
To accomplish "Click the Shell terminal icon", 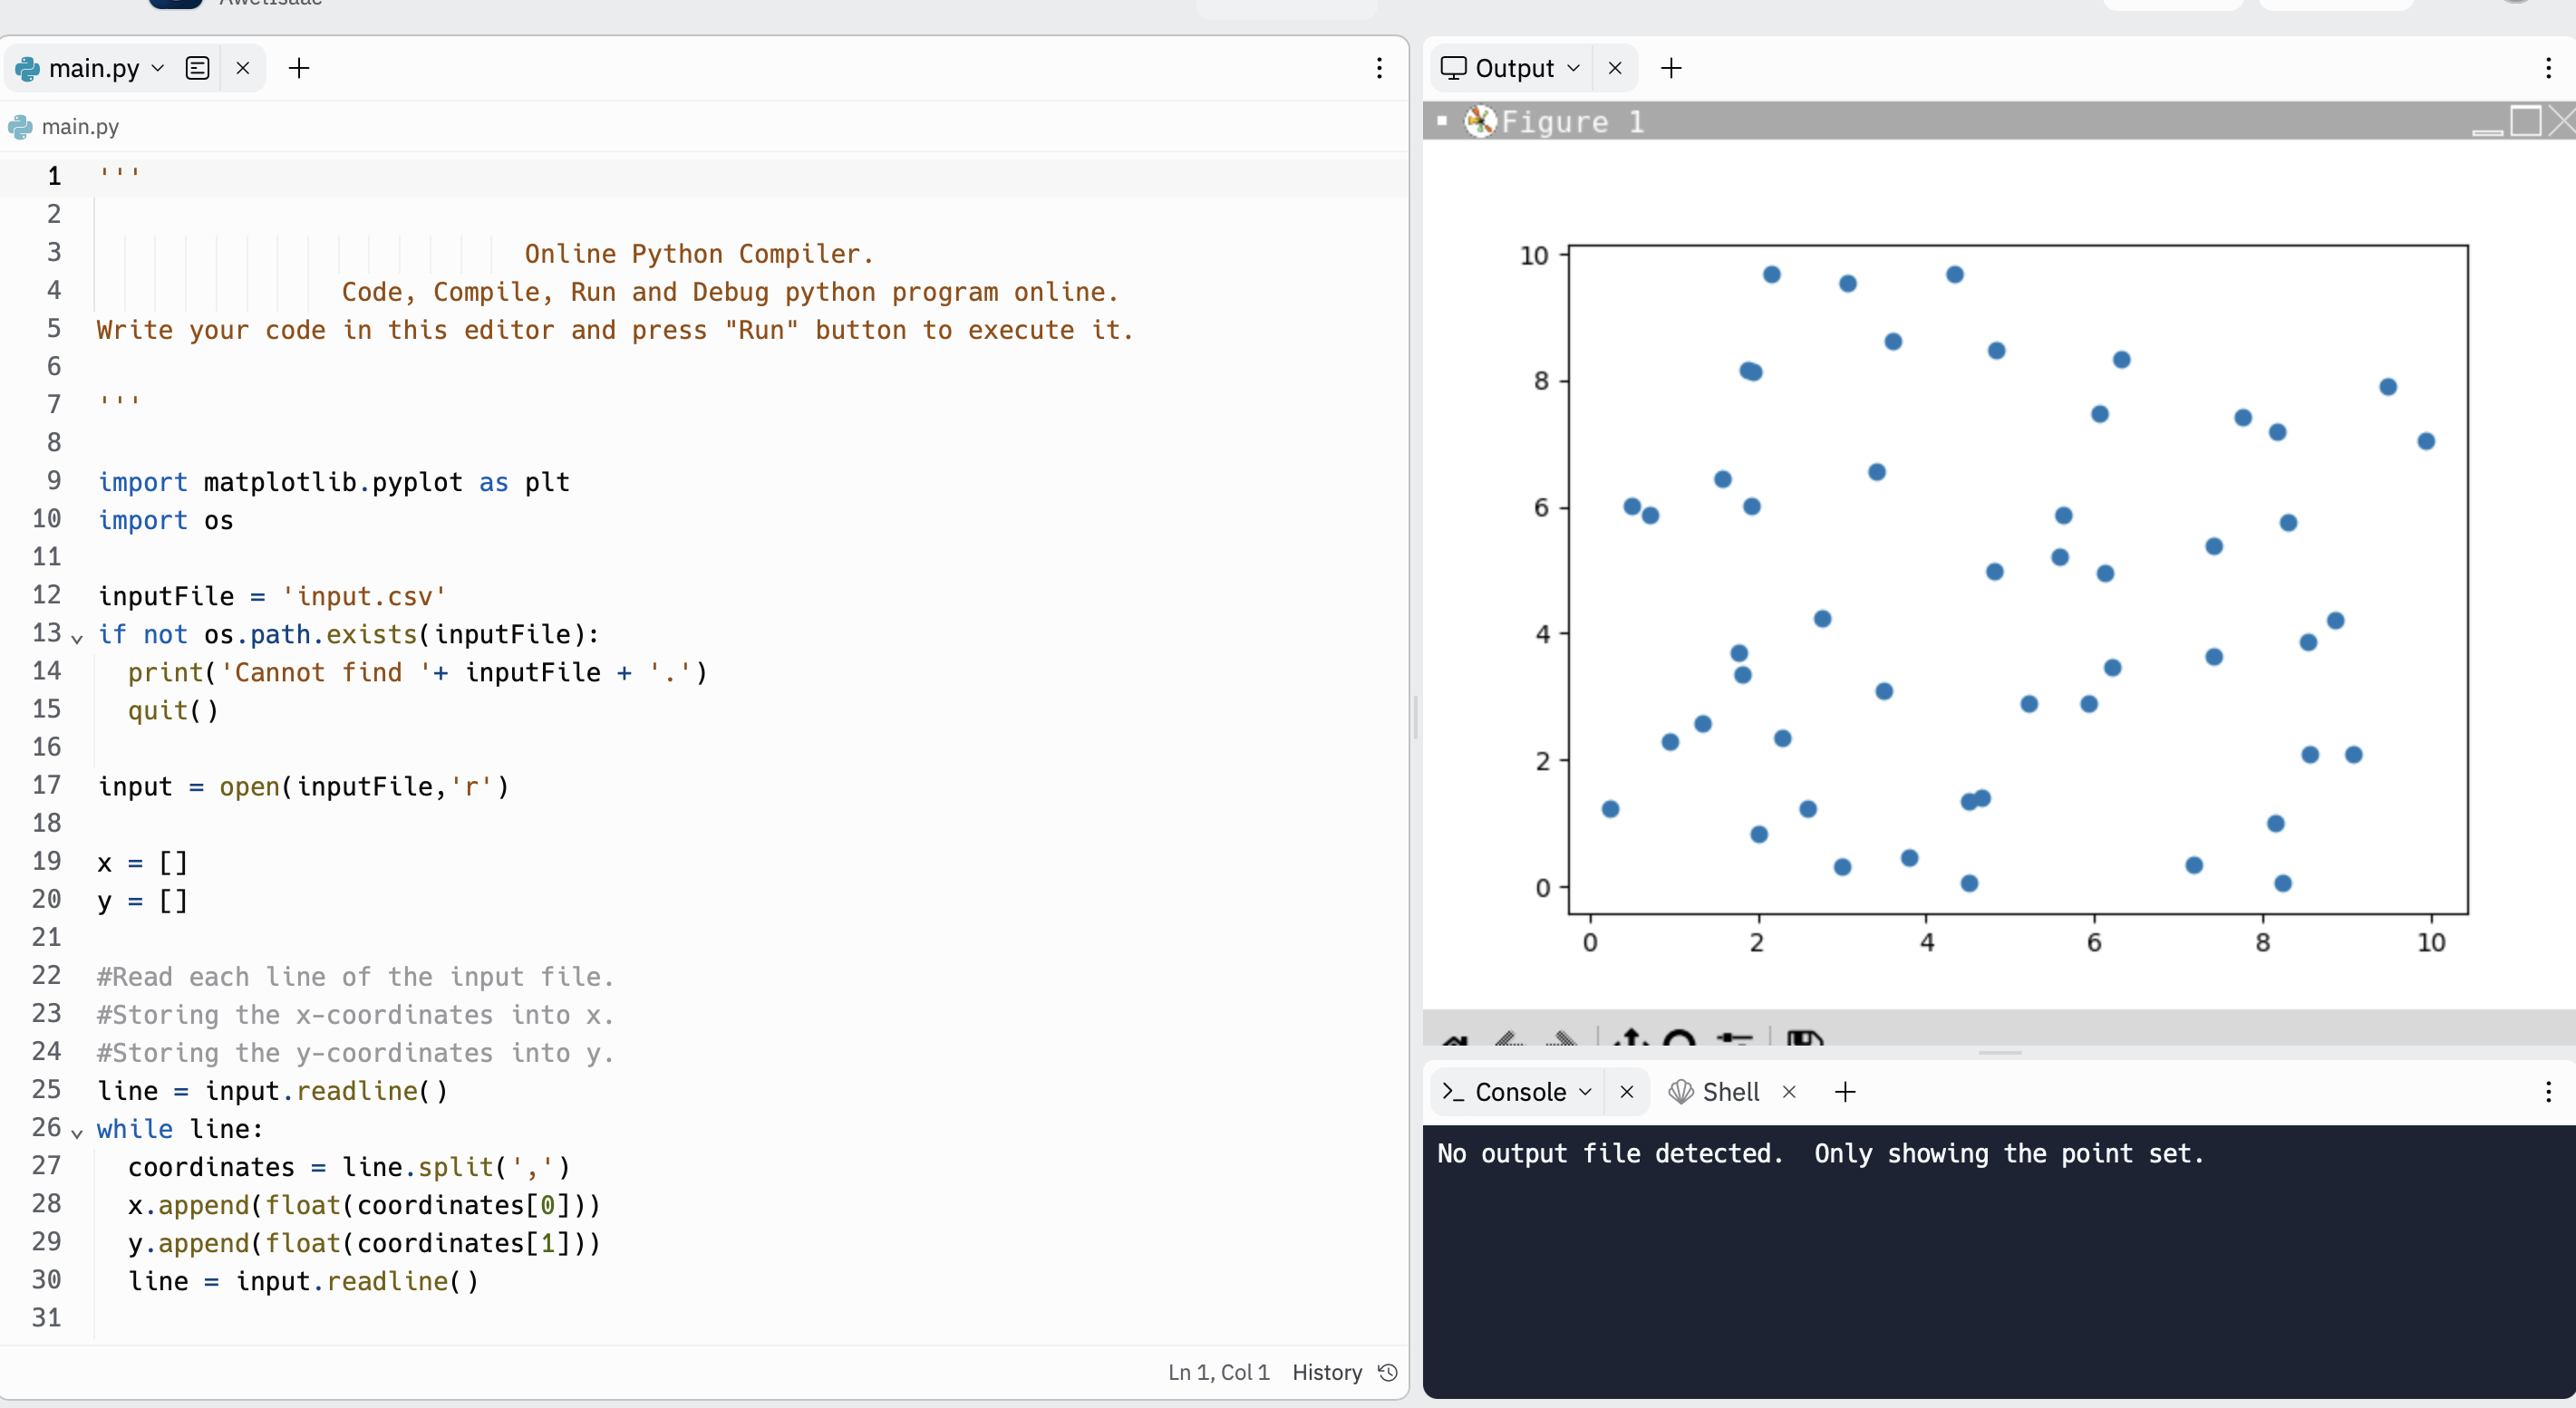I will click(x=1681, y=1092).
